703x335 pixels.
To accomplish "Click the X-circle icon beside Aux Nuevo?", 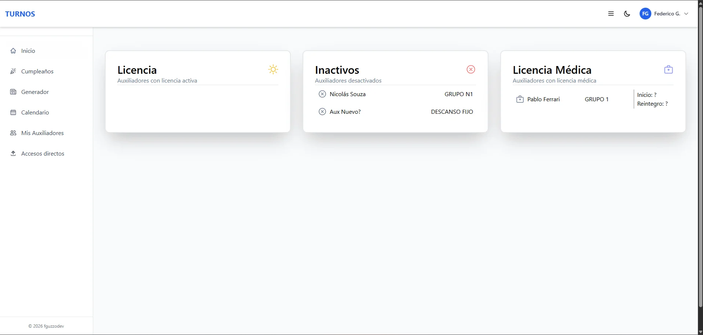I will pyautogui.click(x=322, y=112).
